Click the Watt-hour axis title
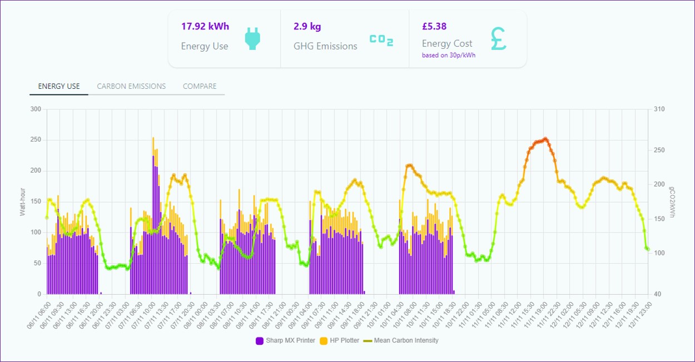695x362 pixels. click(23, 202)
